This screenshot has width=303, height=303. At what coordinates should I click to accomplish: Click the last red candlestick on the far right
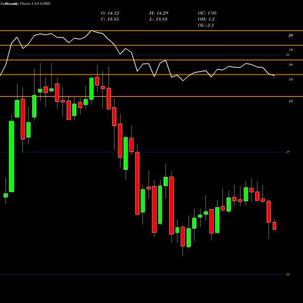(275, 225)
